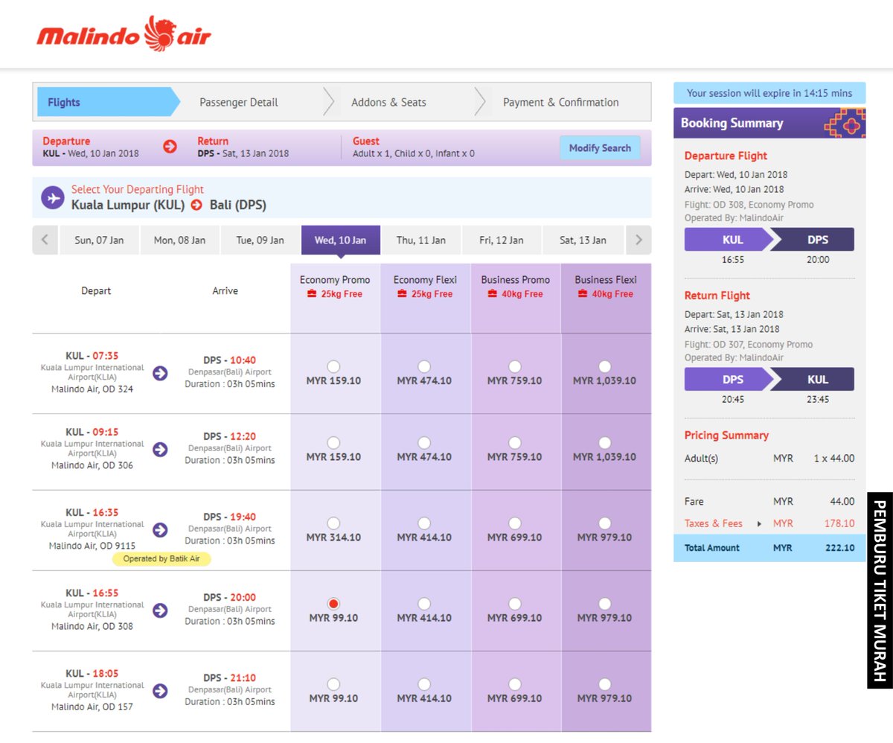The image size is (893, 743).
Task: Click the arrow icon in the OD 308 flight row
Action: [x=160, y=610]
